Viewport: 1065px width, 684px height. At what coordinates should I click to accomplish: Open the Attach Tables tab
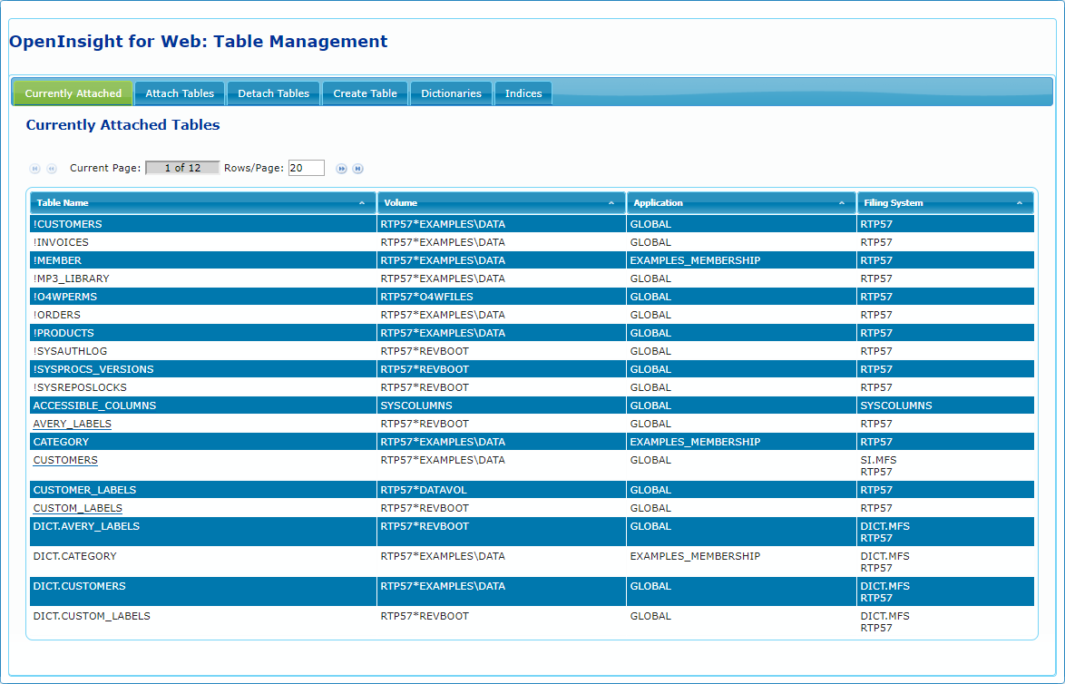click(x=180, y=93)
